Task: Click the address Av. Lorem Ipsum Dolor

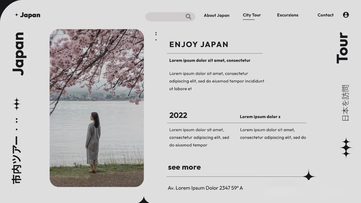Action: pos(205,188)
